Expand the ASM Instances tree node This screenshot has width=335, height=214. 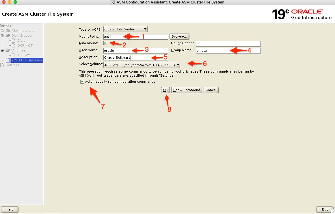pyautogui.click(x=2, y=31)
